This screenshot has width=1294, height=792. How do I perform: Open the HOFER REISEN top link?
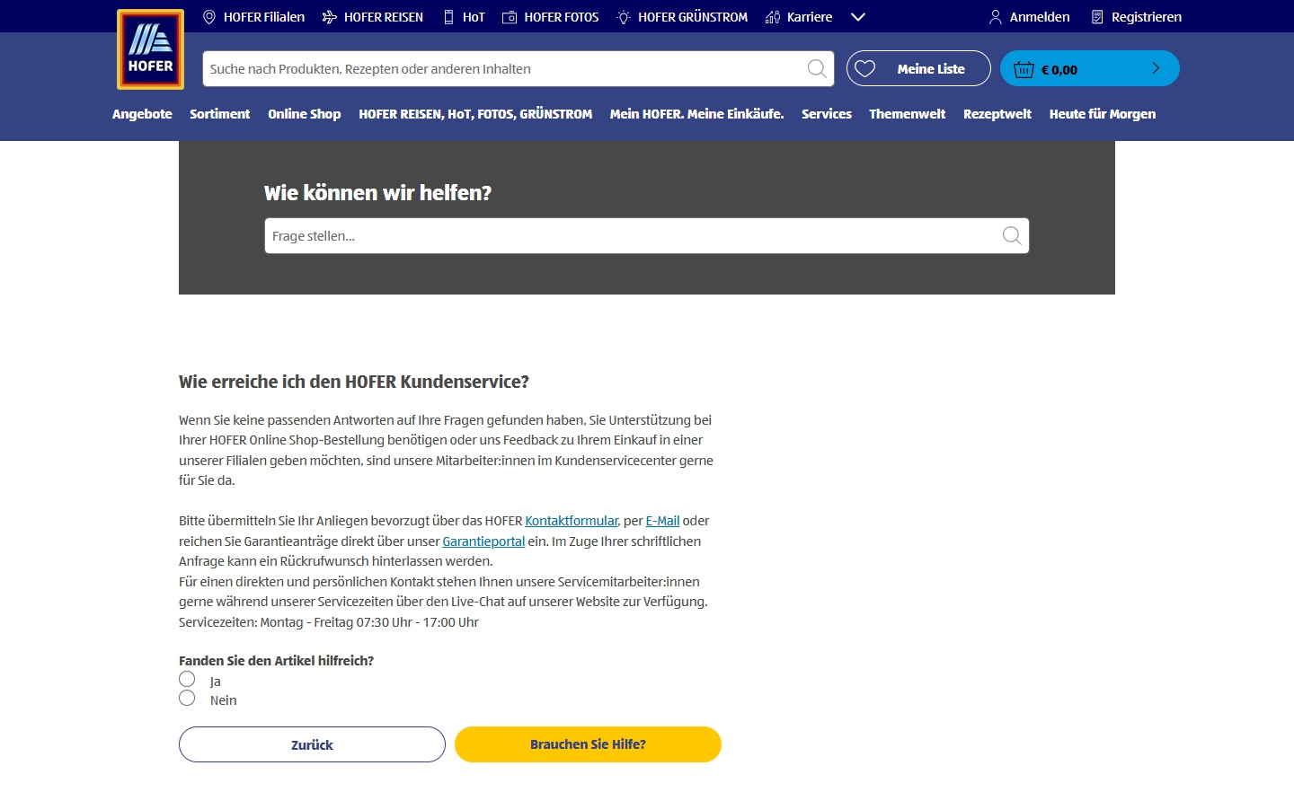pos(384,17)
